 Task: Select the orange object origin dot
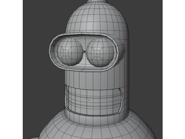point(89,100)
